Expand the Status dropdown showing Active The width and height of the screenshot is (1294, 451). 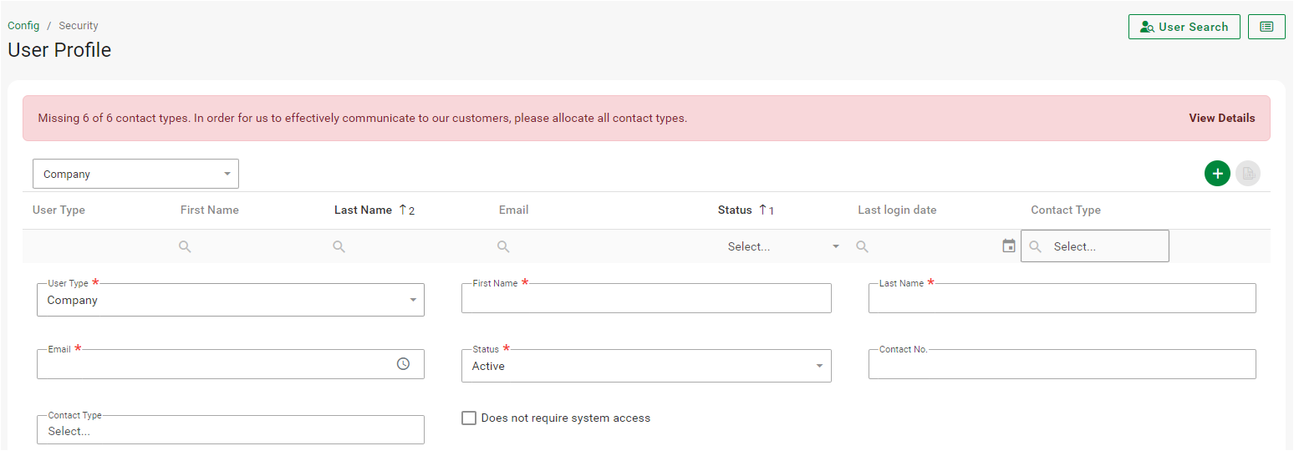click(x=645, y=366)
